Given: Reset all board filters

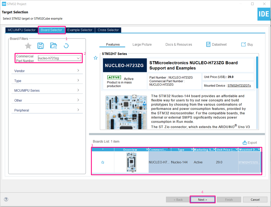Looking at the screenshot, I should coord(66,46).
